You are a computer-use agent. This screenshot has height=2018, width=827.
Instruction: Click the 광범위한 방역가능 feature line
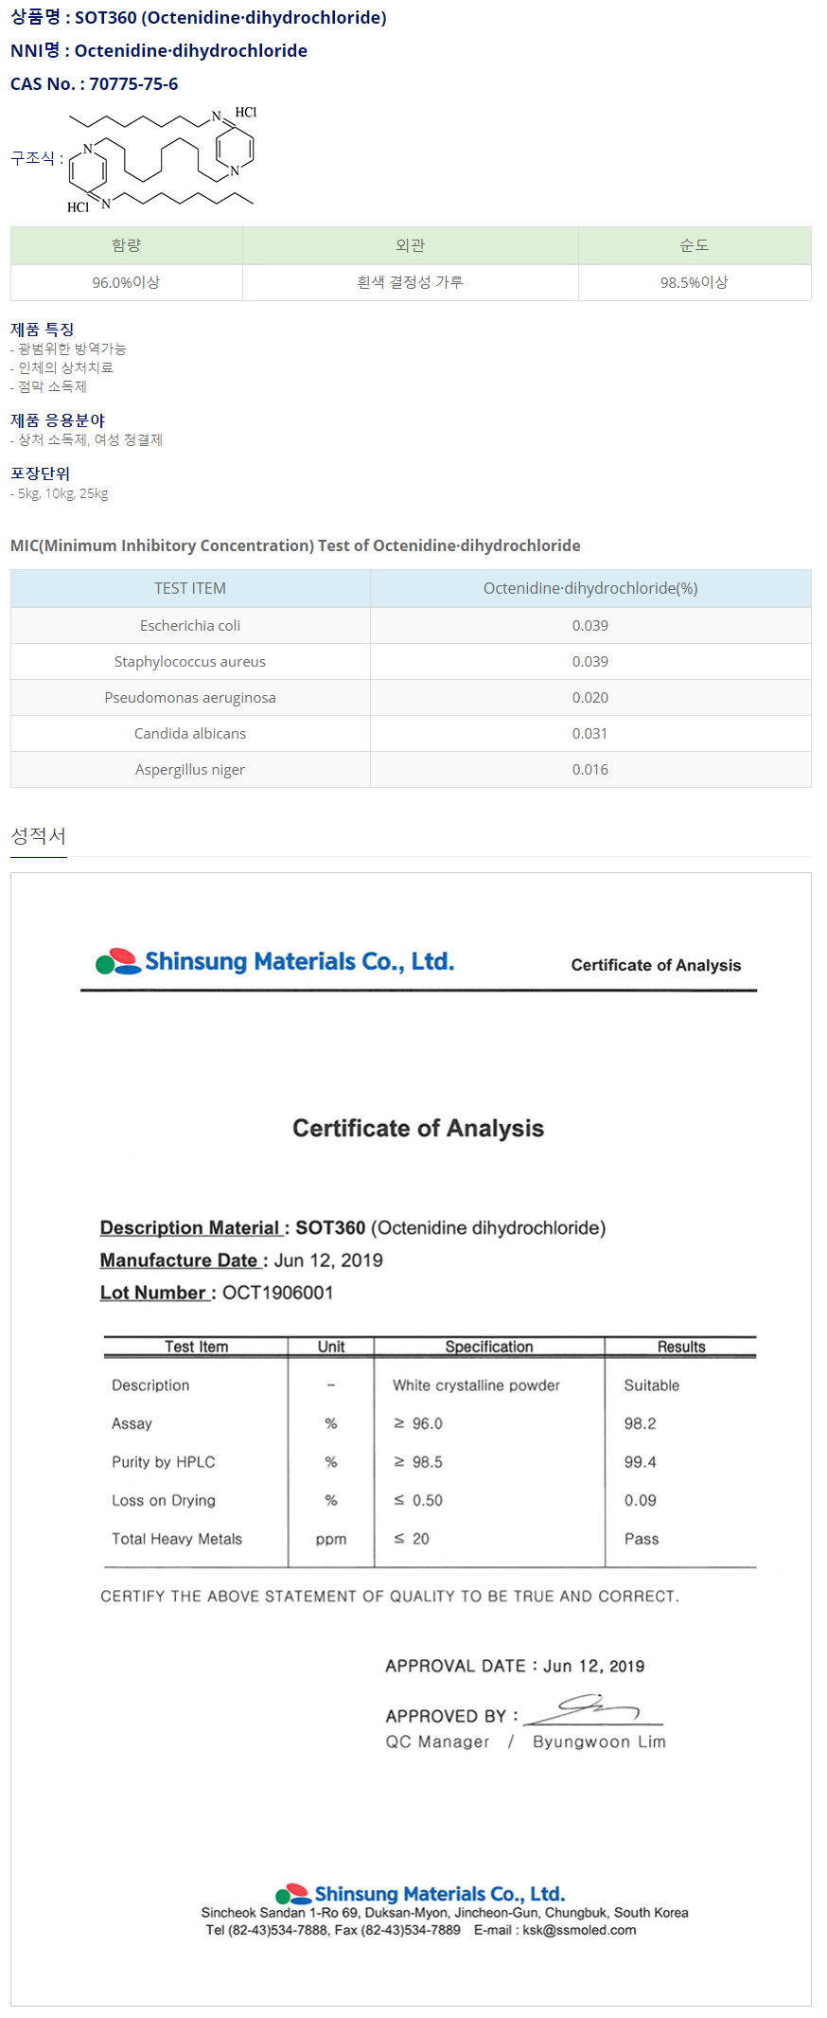point(68,349)
